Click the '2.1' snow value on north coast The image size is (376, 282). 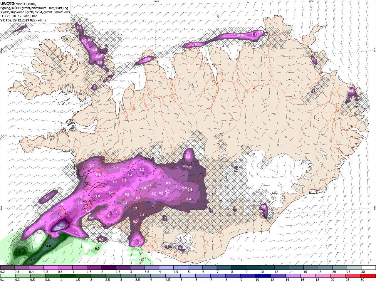(254, 34)
